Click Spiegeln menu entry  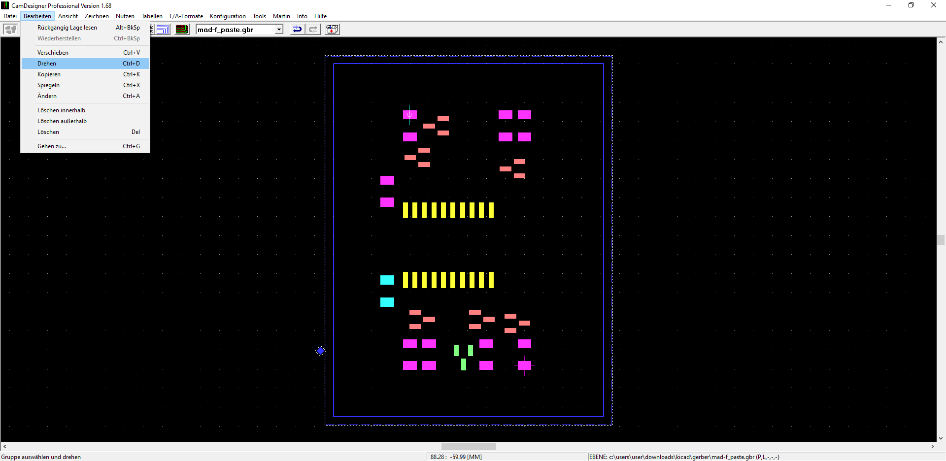coord(48,85)
